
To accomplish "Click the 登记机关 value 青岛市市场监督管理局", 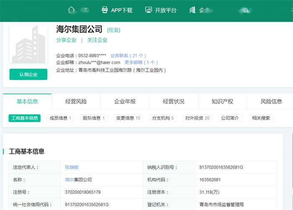I will point(221,205).
